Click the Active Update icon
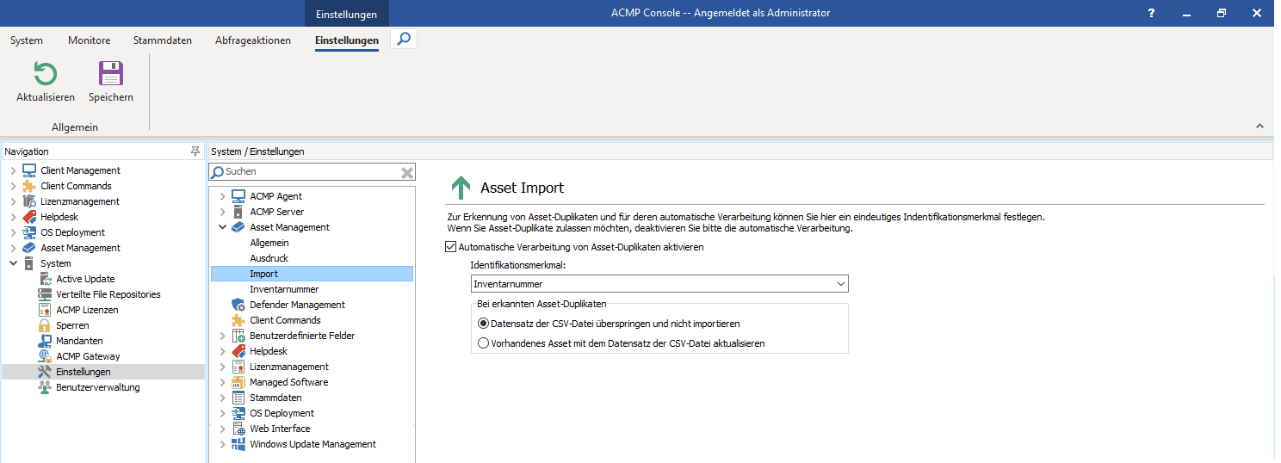Screen dimensions: 1281x463 45,279
